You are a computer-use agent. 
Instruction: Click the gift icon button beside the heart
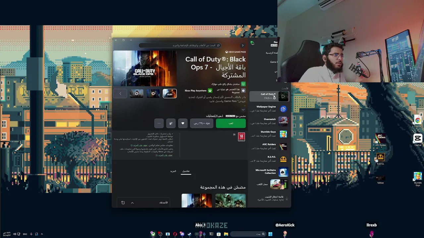171,123
